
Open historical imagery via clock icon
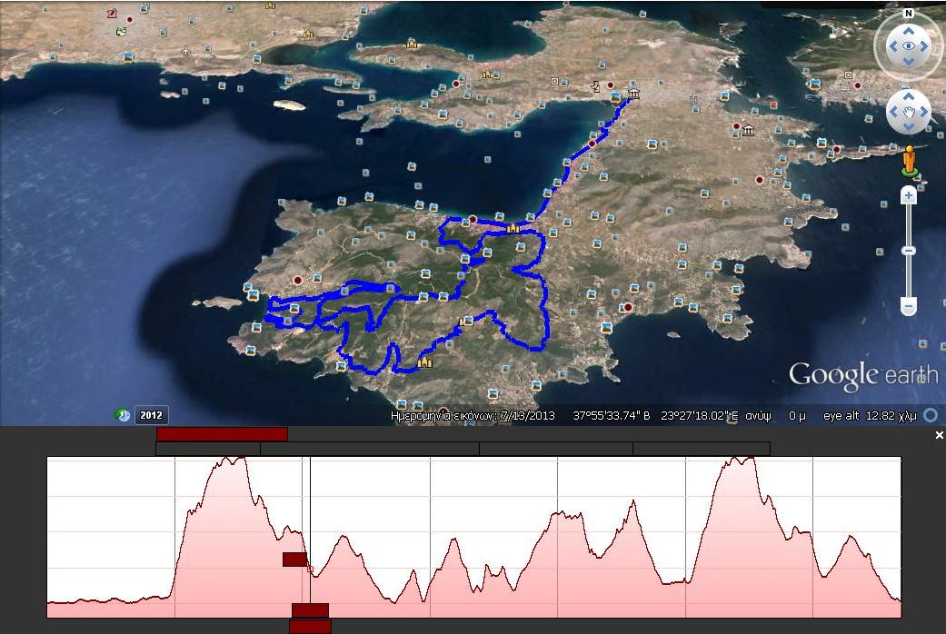tap(122, 415)
